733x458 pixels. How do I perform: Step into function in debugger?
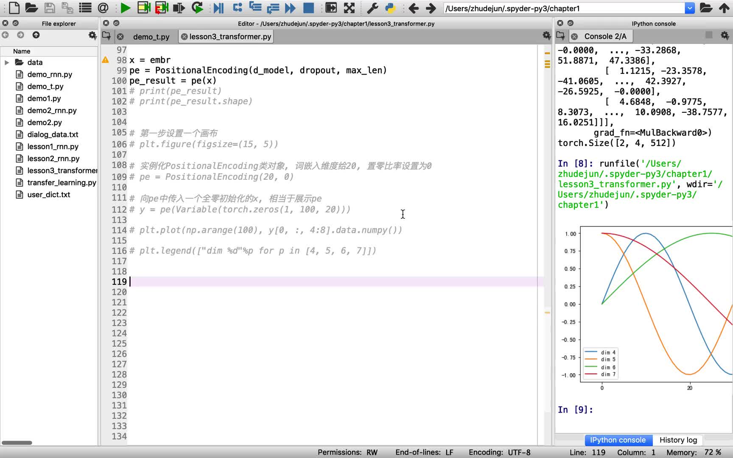pyautogui.click(x=255, y=8)
